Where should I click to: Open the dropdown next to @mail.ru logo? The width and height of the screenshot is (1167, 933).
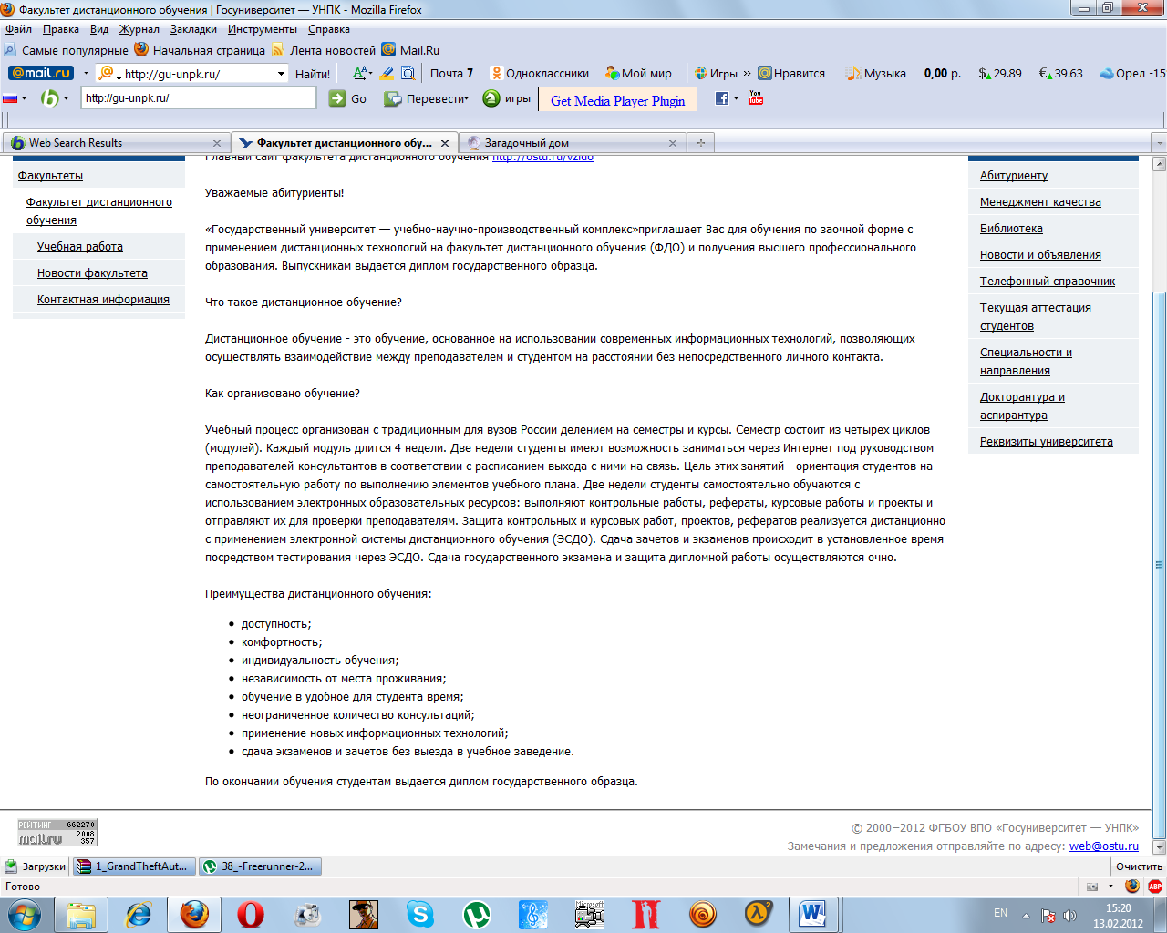pos(86,74)
